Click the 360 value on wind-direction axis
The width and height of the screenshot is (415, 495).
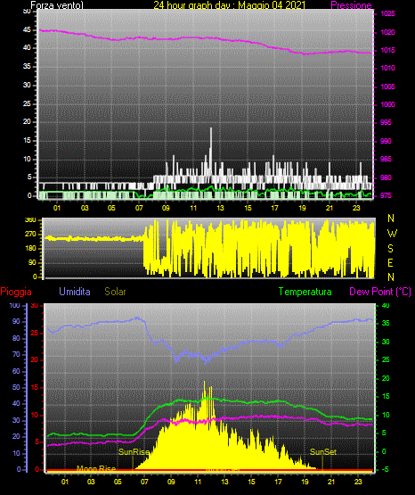pyautogui.click(x=30, y=219)
